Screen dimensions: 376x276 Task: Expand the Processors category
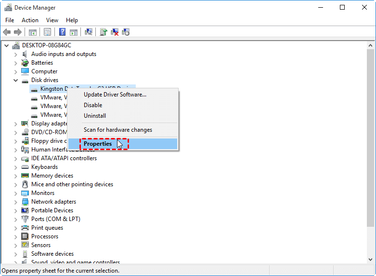[x=15, y=236]
